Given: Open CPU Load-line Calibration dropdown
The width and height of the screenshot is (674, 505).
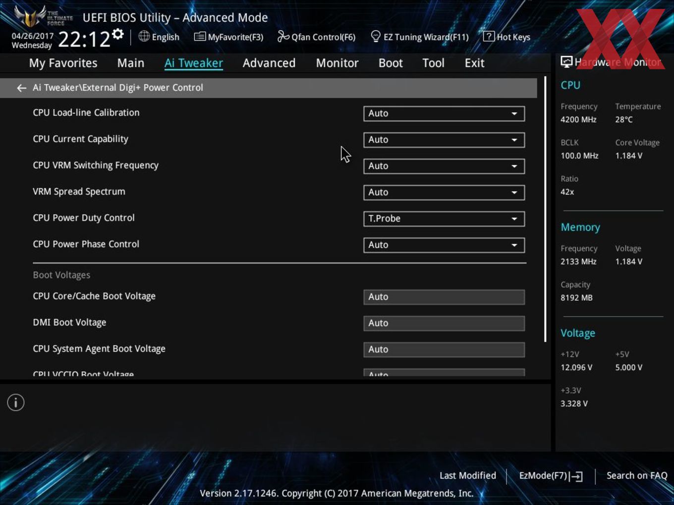Looking at the screenshot, I should (x=444, y=113).
